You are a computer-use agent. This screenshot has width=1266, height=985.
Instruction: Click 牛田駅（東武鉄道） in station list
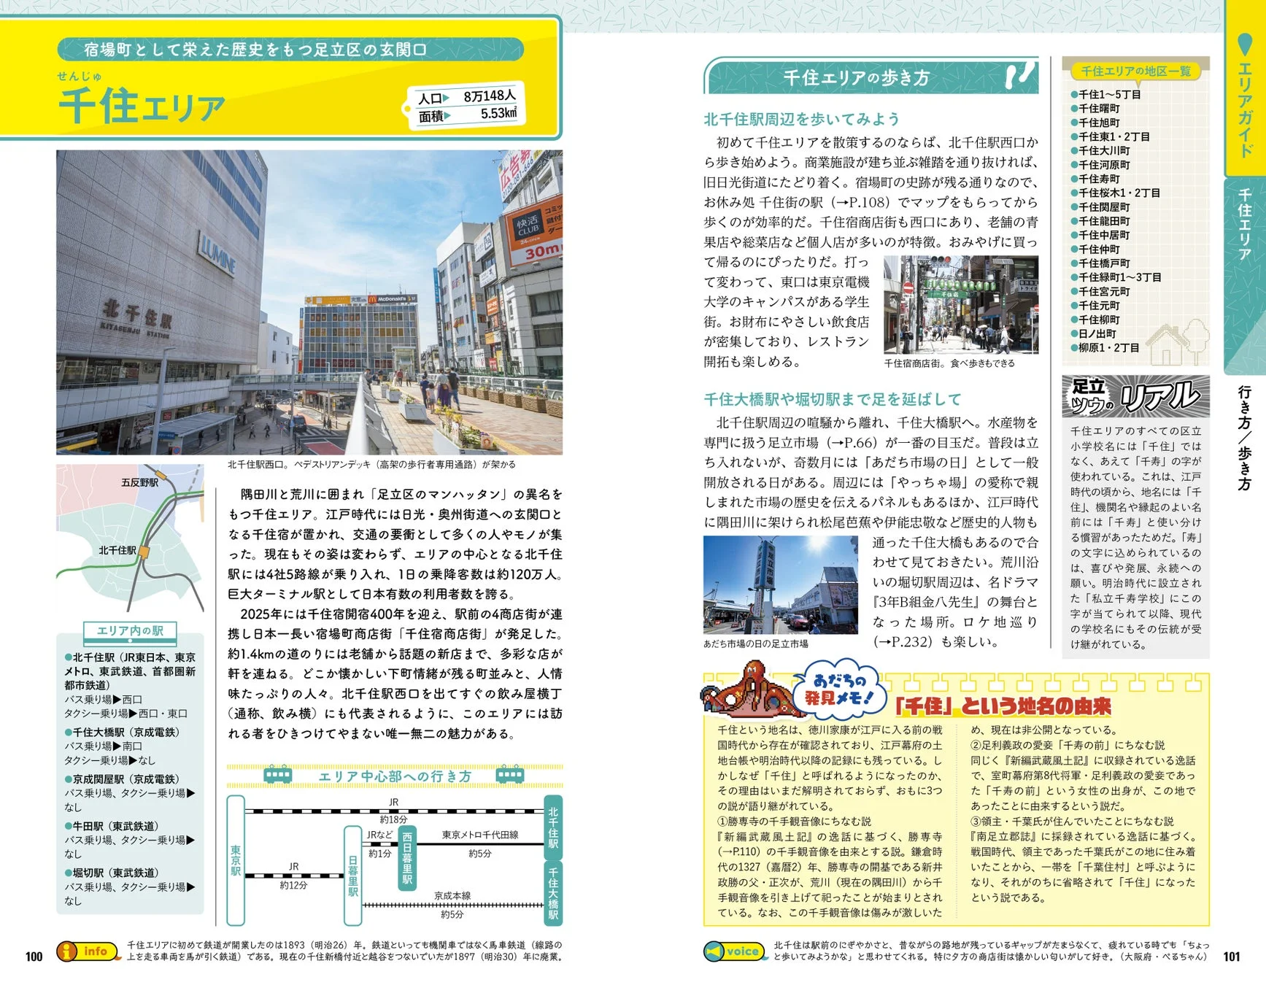[112, 826]
